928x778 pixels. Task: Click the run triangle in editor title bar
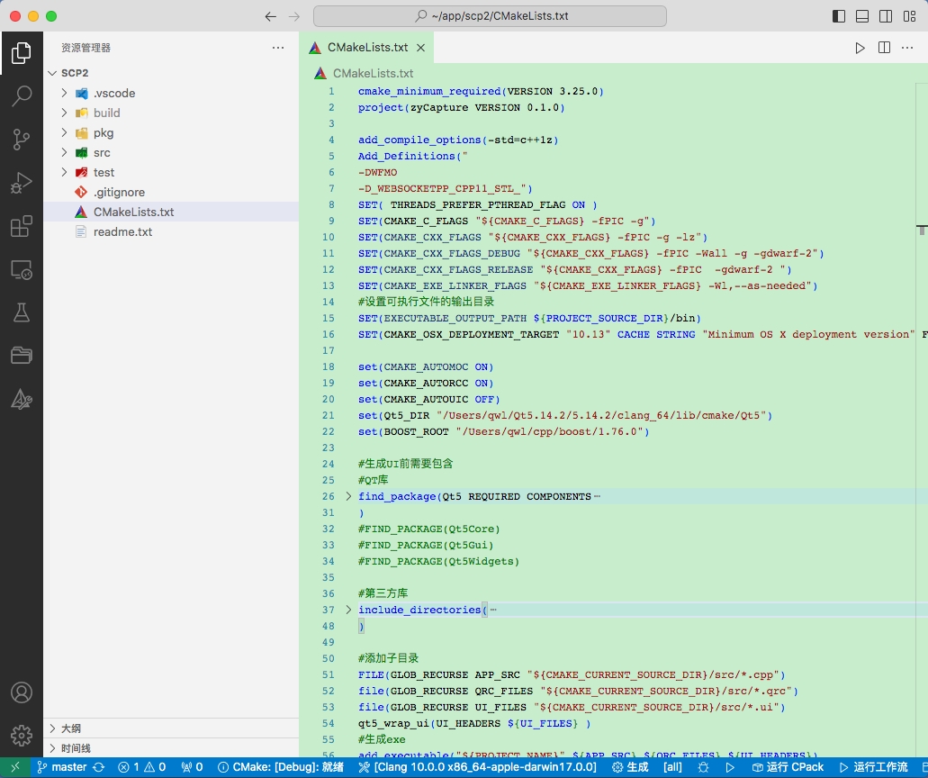[860, 48]
